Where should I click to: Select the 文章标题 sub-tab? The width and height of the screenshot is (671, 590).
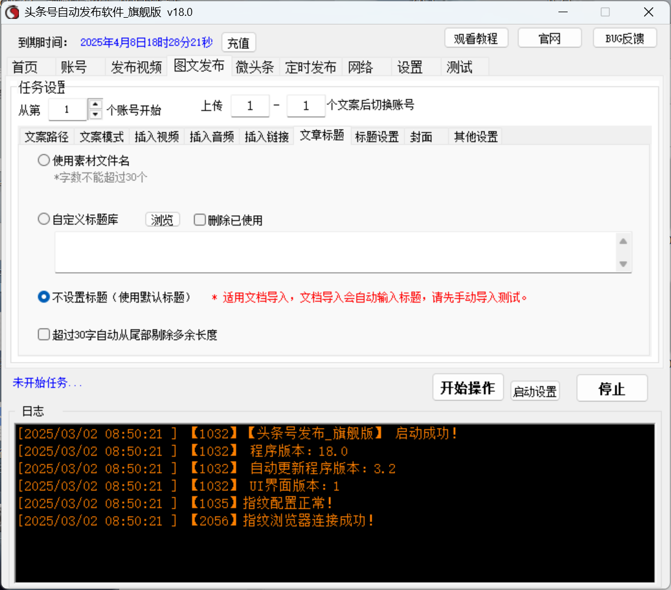click(322, 136)
